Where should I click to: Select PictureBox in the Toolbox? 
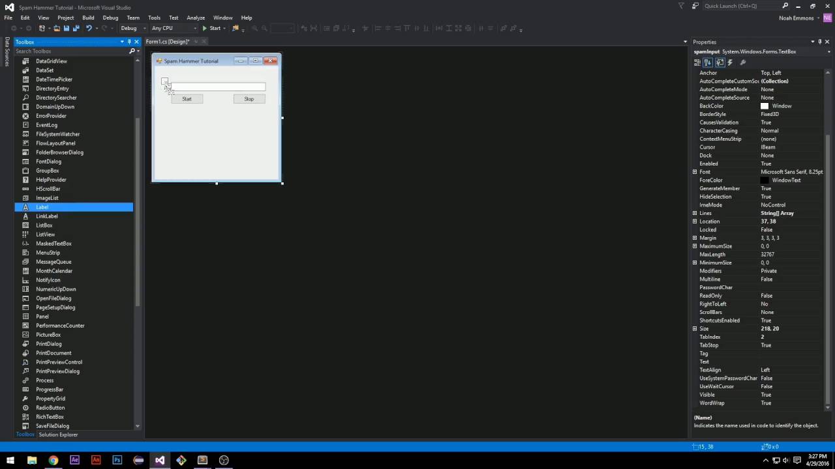[74, 335]
